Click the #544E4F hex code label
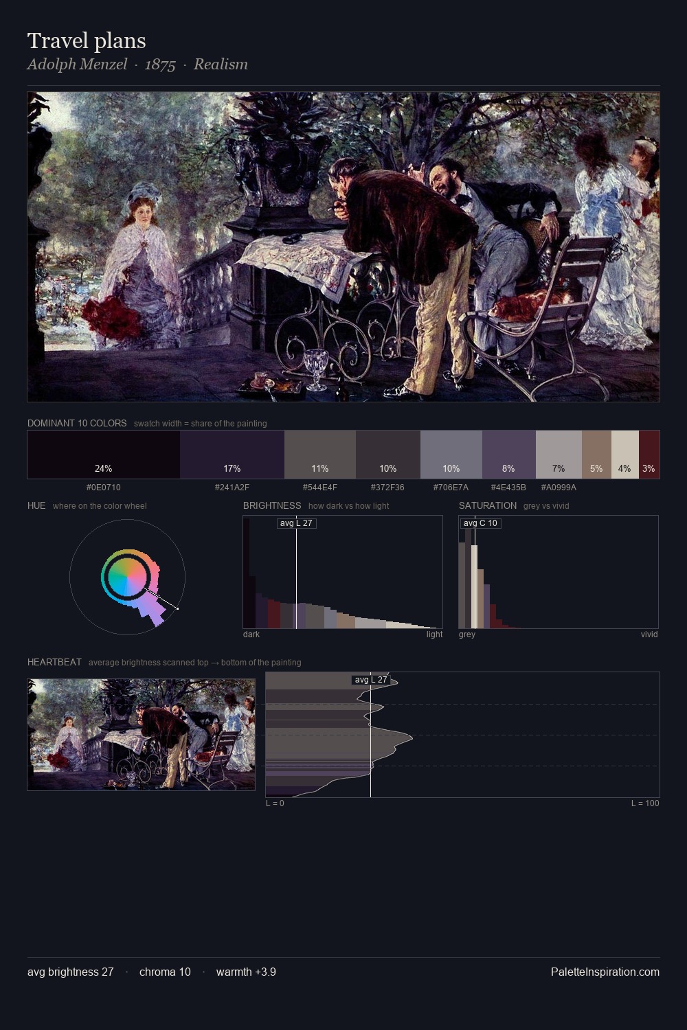 [320, 488]
